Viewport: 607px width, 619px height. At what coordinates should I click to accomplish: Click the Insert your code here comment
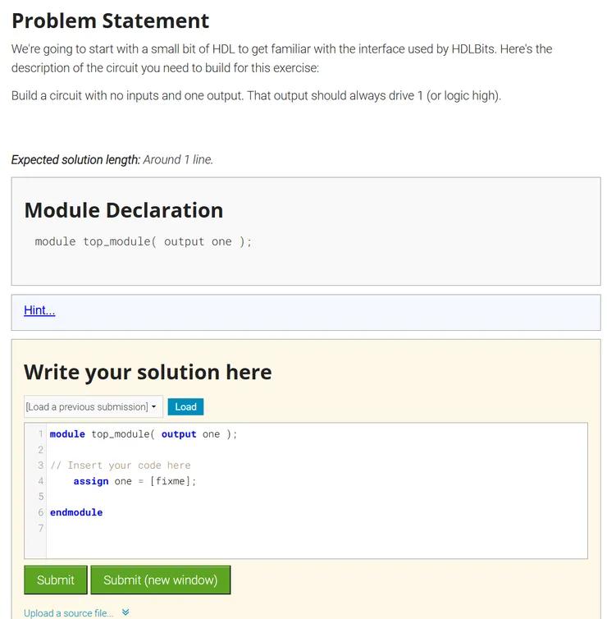121,465
